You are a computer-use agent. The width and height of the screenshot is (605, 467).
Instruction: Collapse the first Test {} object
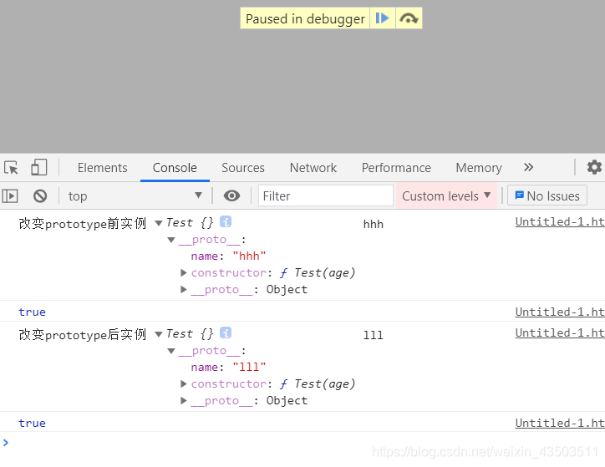(x=158, y=223)
